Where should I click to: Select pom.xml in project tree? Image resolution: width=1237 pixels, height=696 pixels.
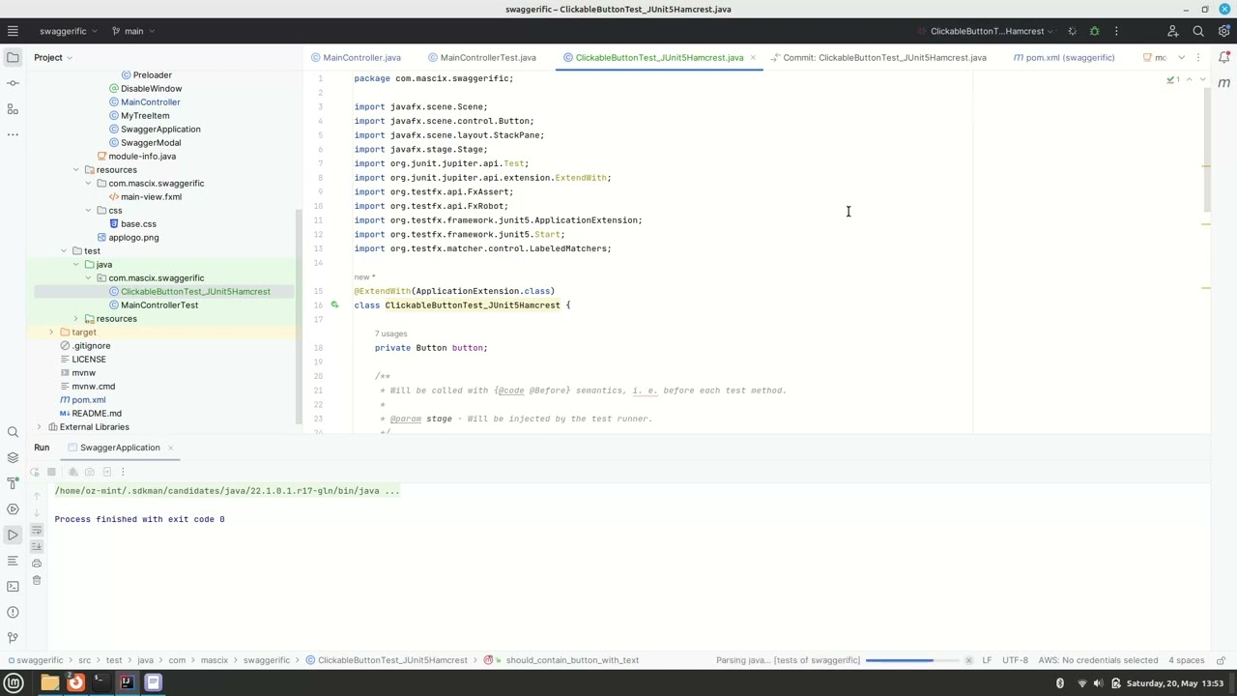click(88, 400)
